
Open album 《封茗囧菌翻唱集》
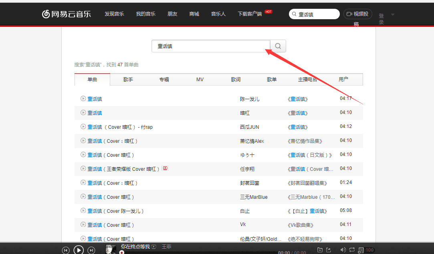[x=307, y=183]
